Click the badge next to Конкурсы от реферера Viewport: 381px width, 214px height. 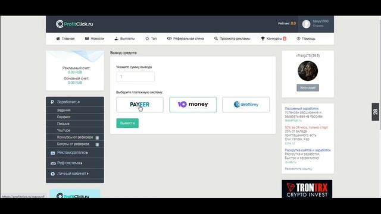tap(97, 137)
